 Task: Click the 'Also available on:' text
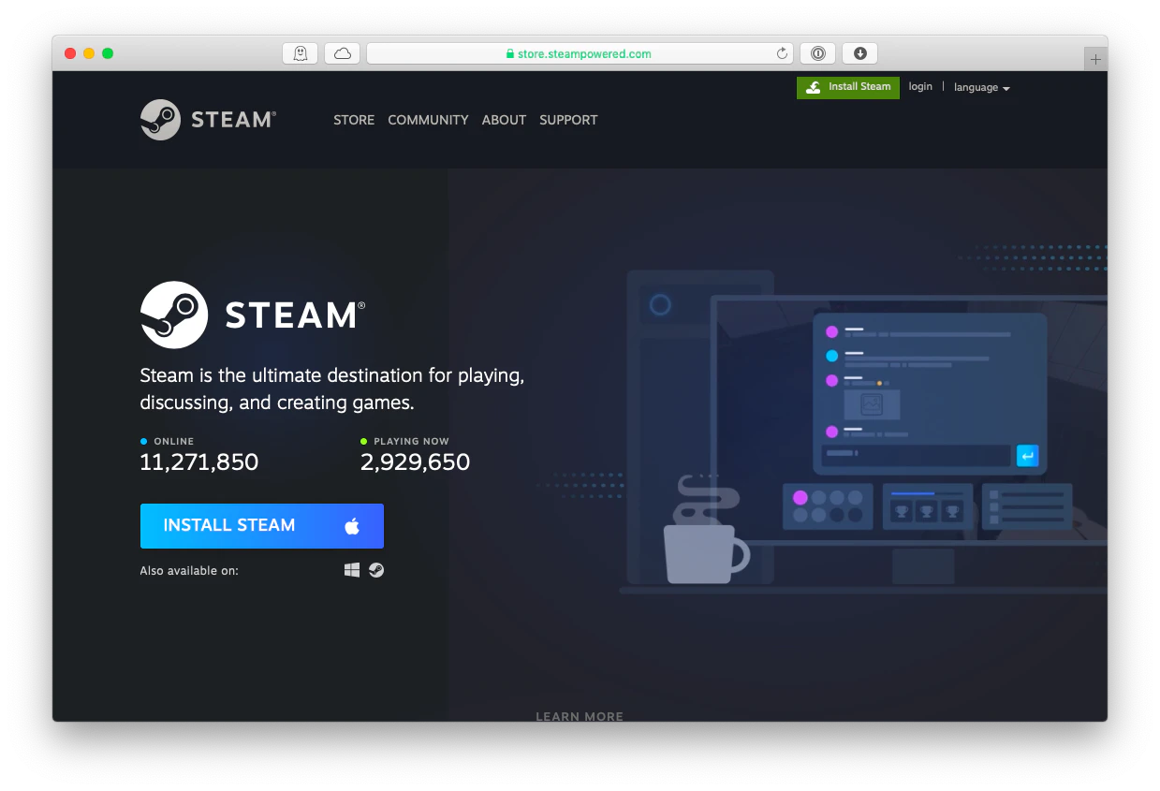click(x=189, y=570)
